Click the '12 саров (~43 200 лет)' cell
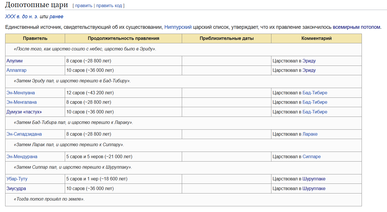Screen dimensions: 387x212 (124, 93)
